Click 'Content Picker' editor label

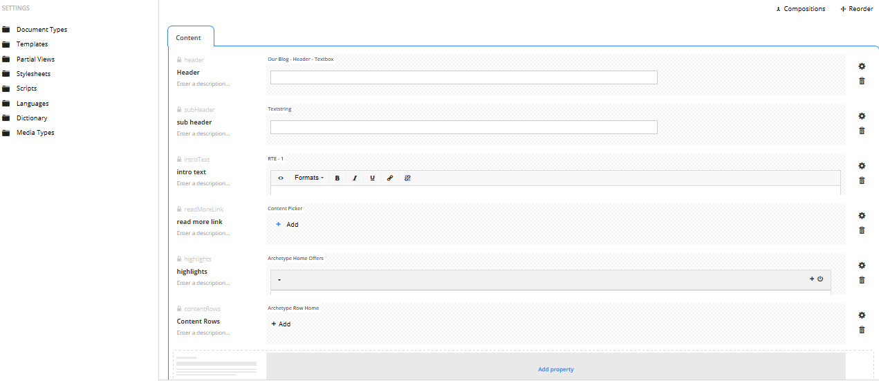pyautogui.click(x=285, y=209)
